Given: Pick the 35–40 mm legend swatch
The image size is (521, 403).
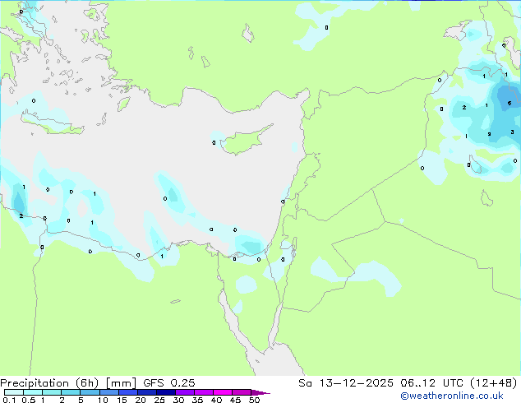Looking at the screenshot, I should 204,392.
